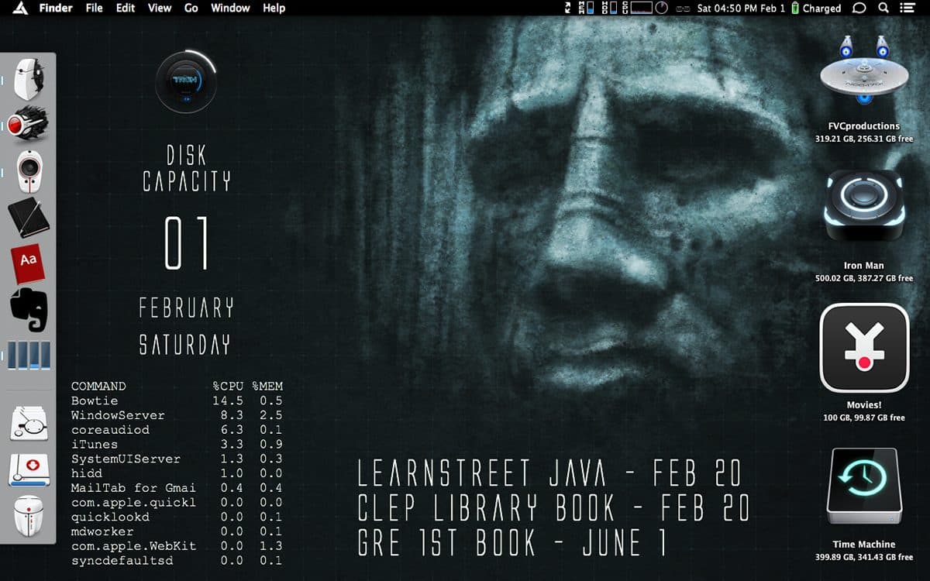
Task: Expand the Charged battery status menu
Action: pos(815,9)
